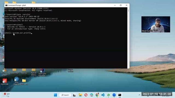Click the Java HotSpot 64-Bit Server VM line
Screen dimensions: 175x98
tap(43, 21)
